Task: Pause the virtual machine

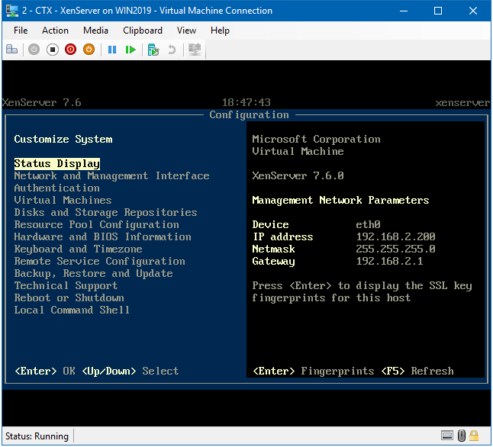Action: tap(112, 50)
